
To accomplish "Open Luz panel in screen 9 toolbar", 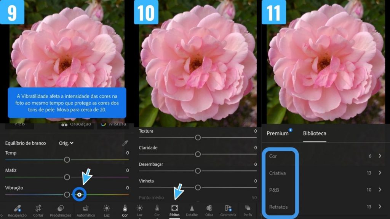I will point(107,211).
